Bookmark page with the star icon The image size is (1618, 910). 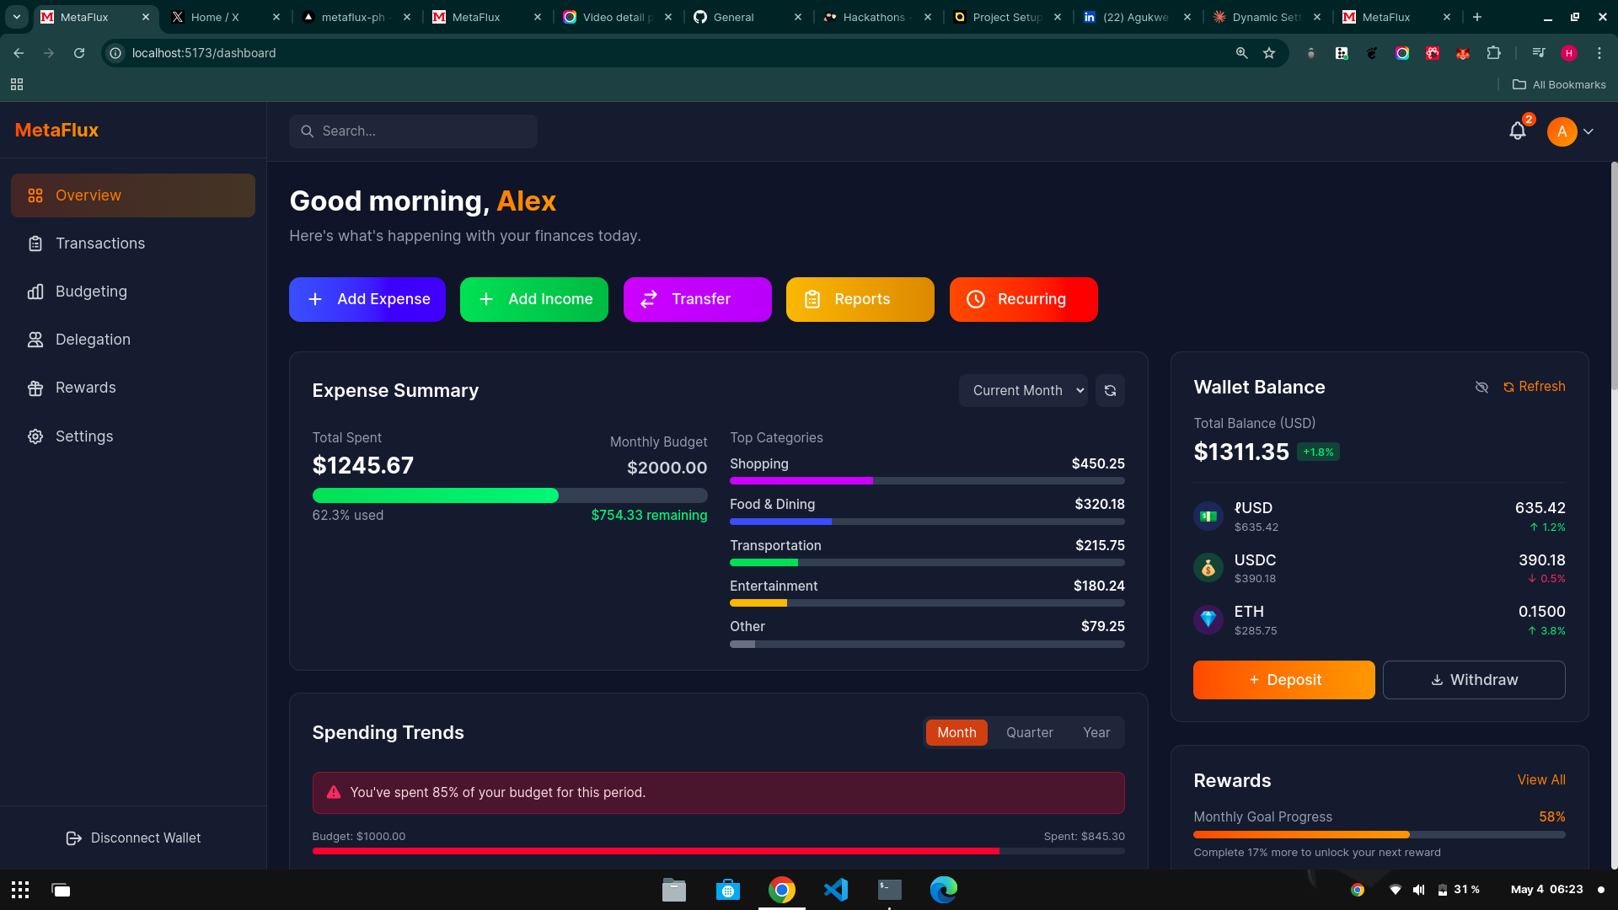1269,53
